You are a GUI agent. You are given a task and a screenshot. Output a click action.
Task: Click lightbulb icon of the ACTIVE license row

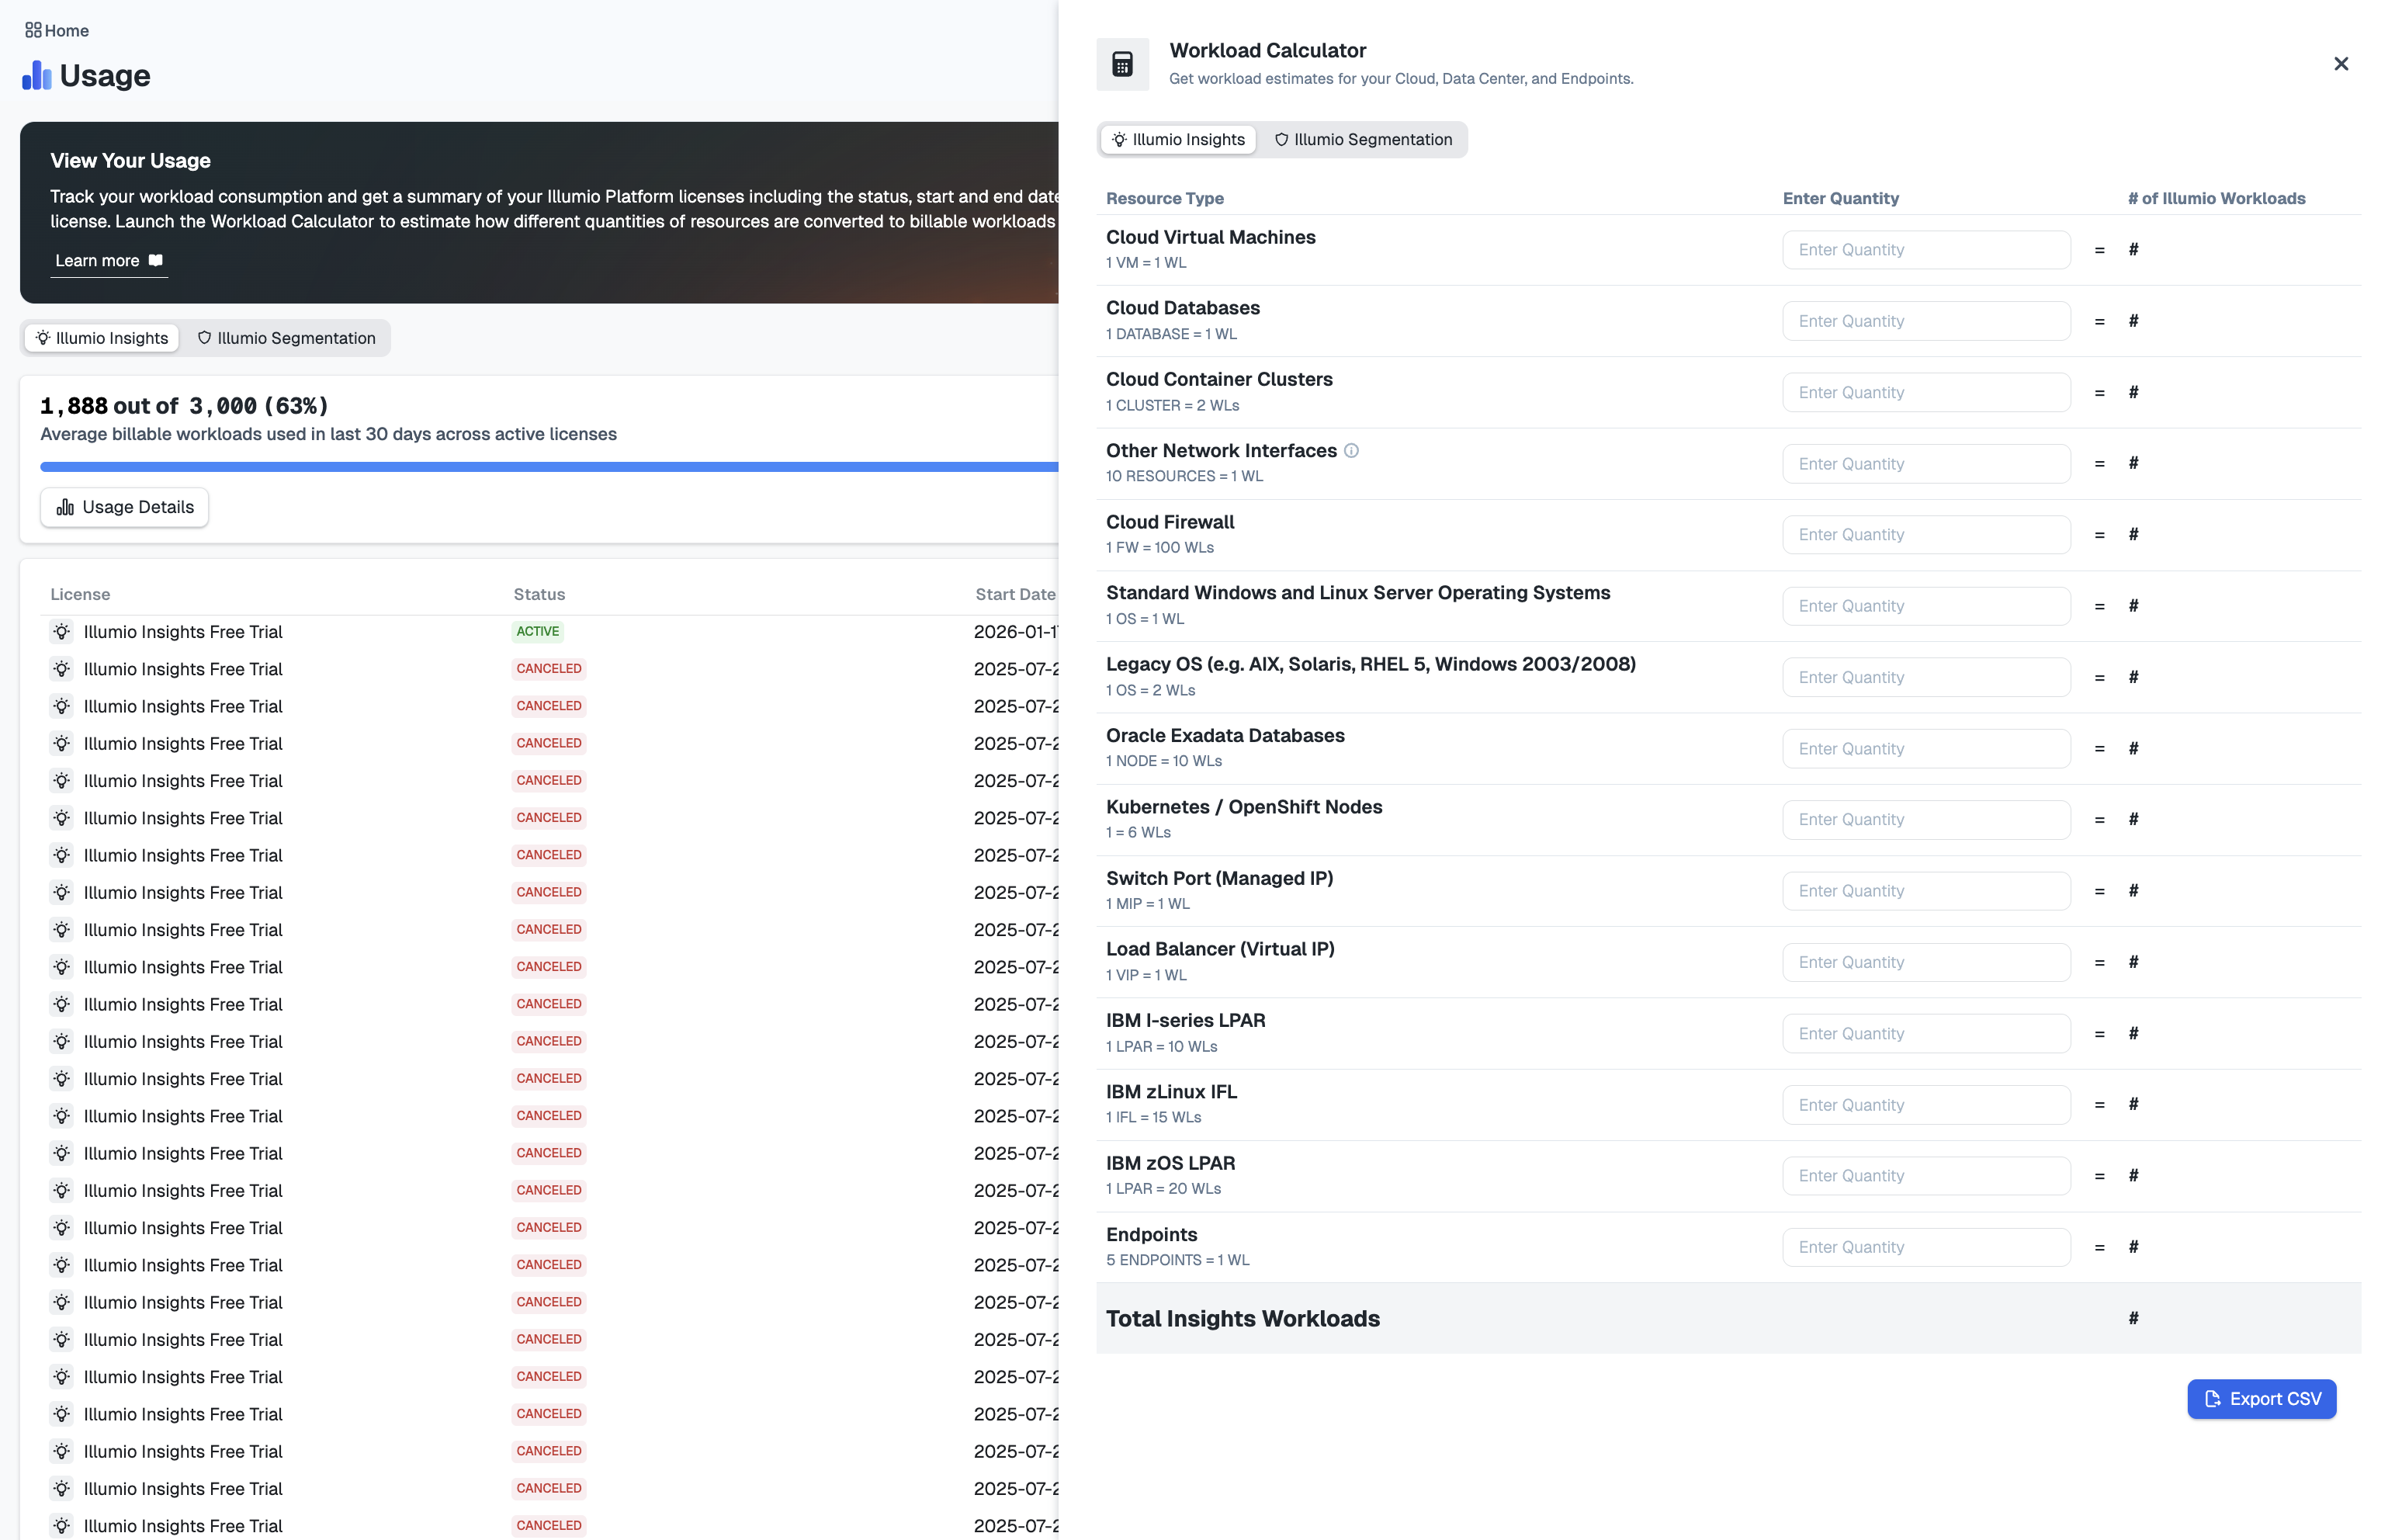click(x=62, y=632)
